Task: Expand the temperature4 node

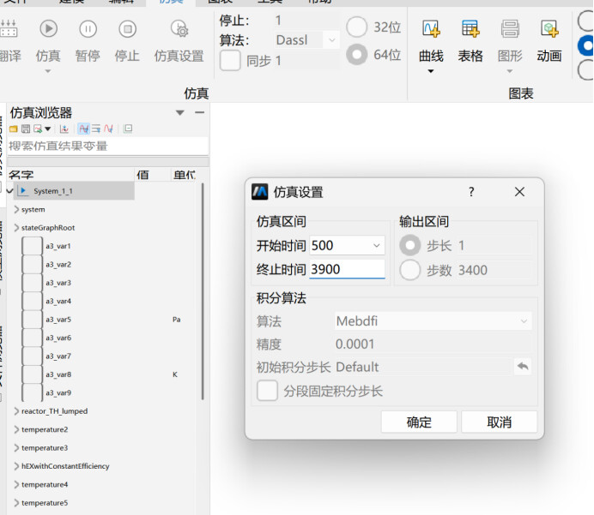Action: tap(16, 484)
